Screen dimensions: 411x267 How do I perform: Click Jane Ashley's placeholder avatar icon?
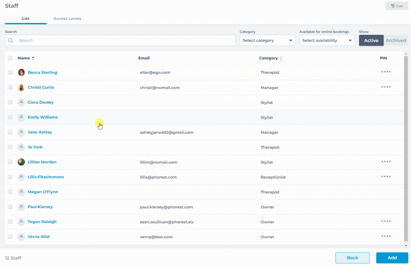(x=21, y=132)
